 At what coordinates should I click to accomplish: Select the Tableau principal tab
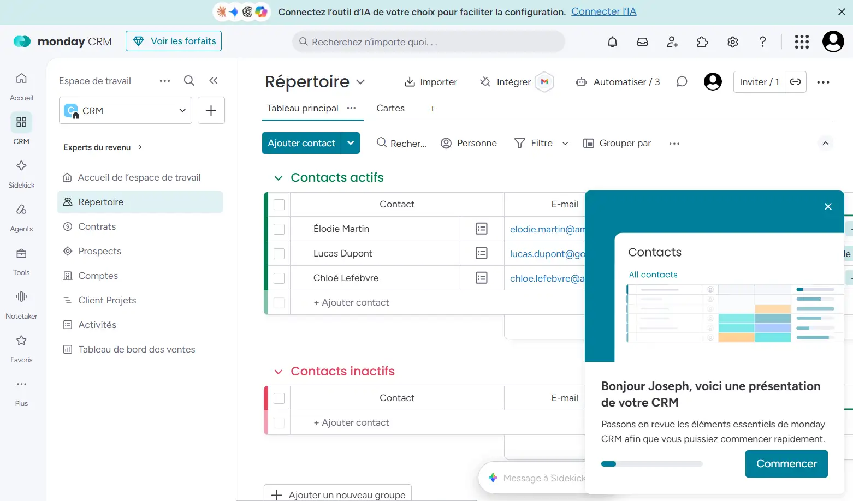coord(303,108)
